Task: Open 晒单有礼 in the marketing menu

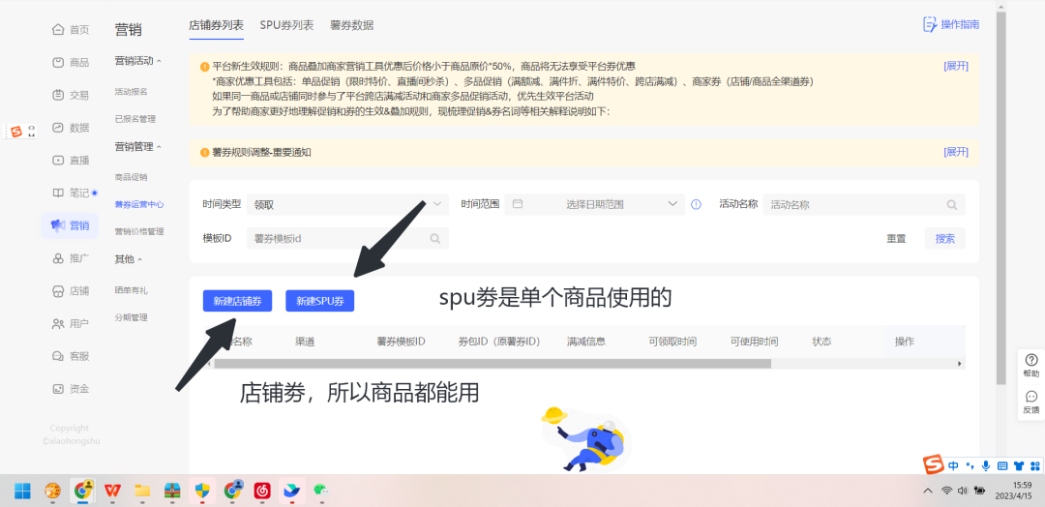Action: tap(132, 290)
